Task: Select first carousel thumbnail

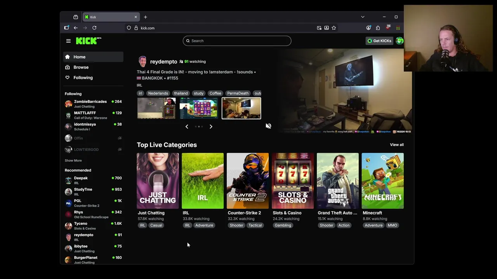Action: [x=156, y=108]
